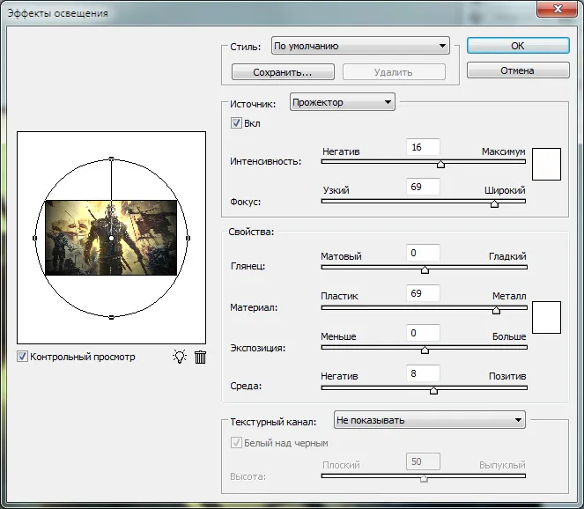
Task: Click the Материал slider handle
Action: click(496, 310)
